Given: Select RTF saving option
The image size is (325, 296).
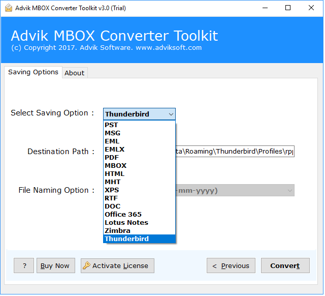Looking at the screenshot, I should point(140,199).
